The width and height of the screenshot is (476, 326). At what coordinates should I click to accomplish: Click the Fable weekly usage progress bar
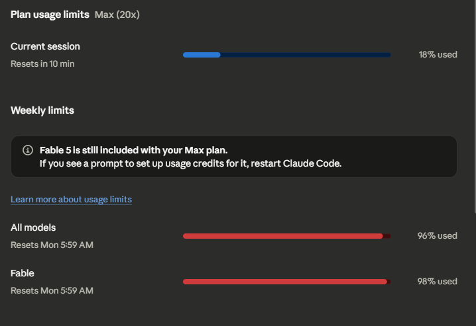coord(286,282)
